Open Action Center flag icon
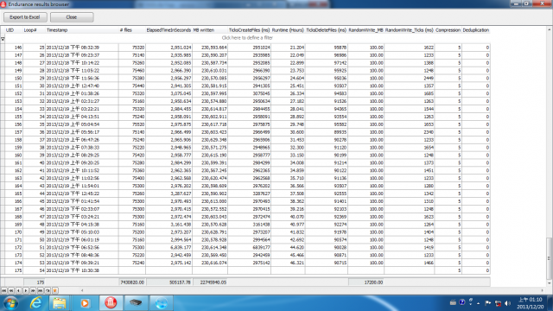Image resolution: width=553 pixels, height=311 pixels. coord(488,303)
